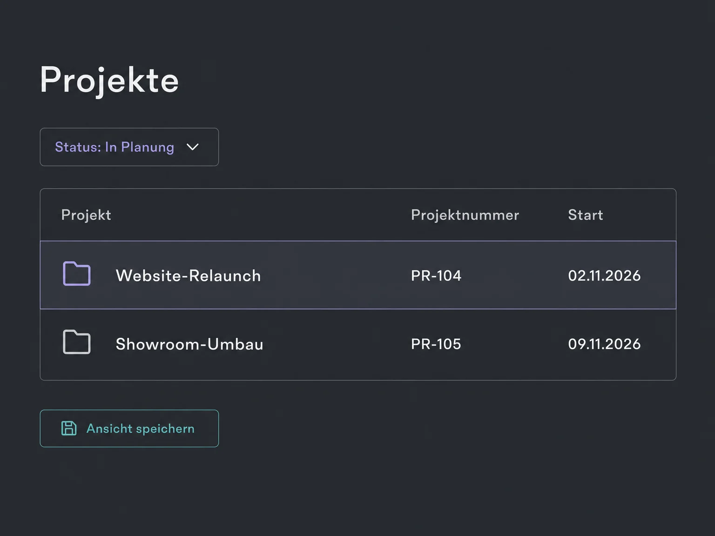
Task: Click project number PR-105
Action: pyautogui.click(x=436, y=344)
